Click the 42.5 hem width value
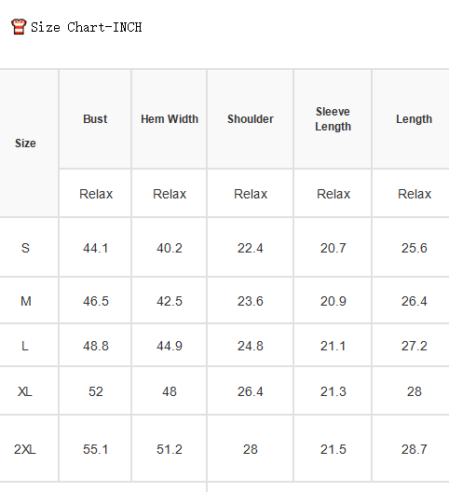This screenshot has height=492, width=449. tap(170, 301)
